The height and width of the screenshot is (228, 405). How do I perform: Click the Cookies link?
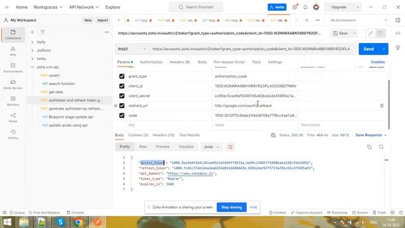tap(378, 62)
